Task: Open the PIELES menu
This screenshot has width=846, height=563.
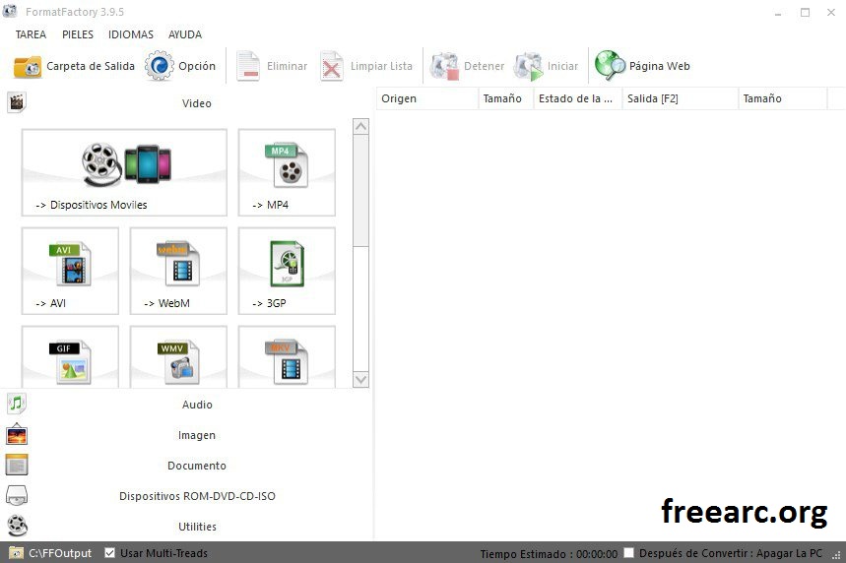Action: tap(78, 34)
